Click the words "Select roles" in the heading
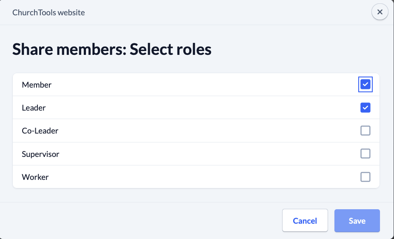This screenshot has height=239, width=394. (171, 50)
